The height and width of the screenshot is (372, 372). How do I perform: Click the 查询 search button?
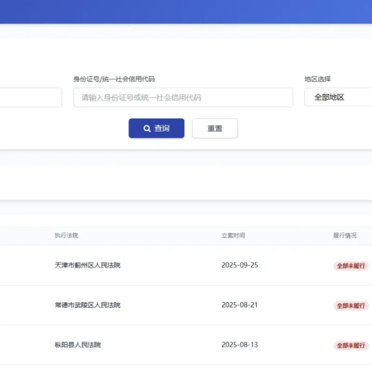(156, 128)
